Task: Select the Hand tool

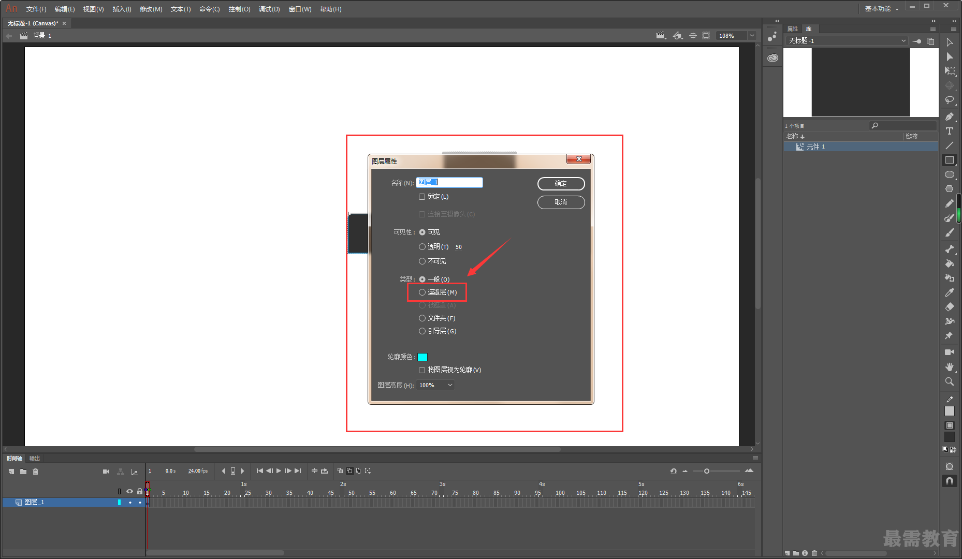Action: click(x=949, y=366)
